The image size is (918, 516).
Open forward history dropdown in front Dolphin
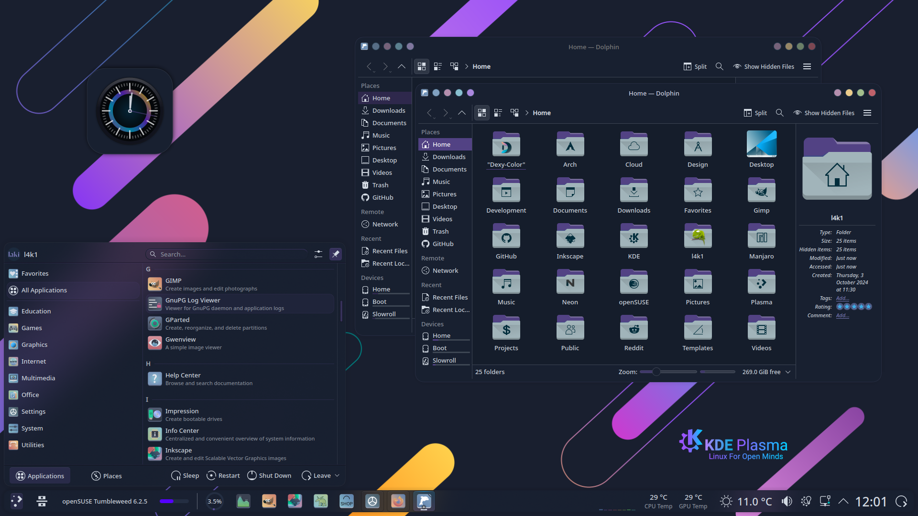click(x=450, y=118)
